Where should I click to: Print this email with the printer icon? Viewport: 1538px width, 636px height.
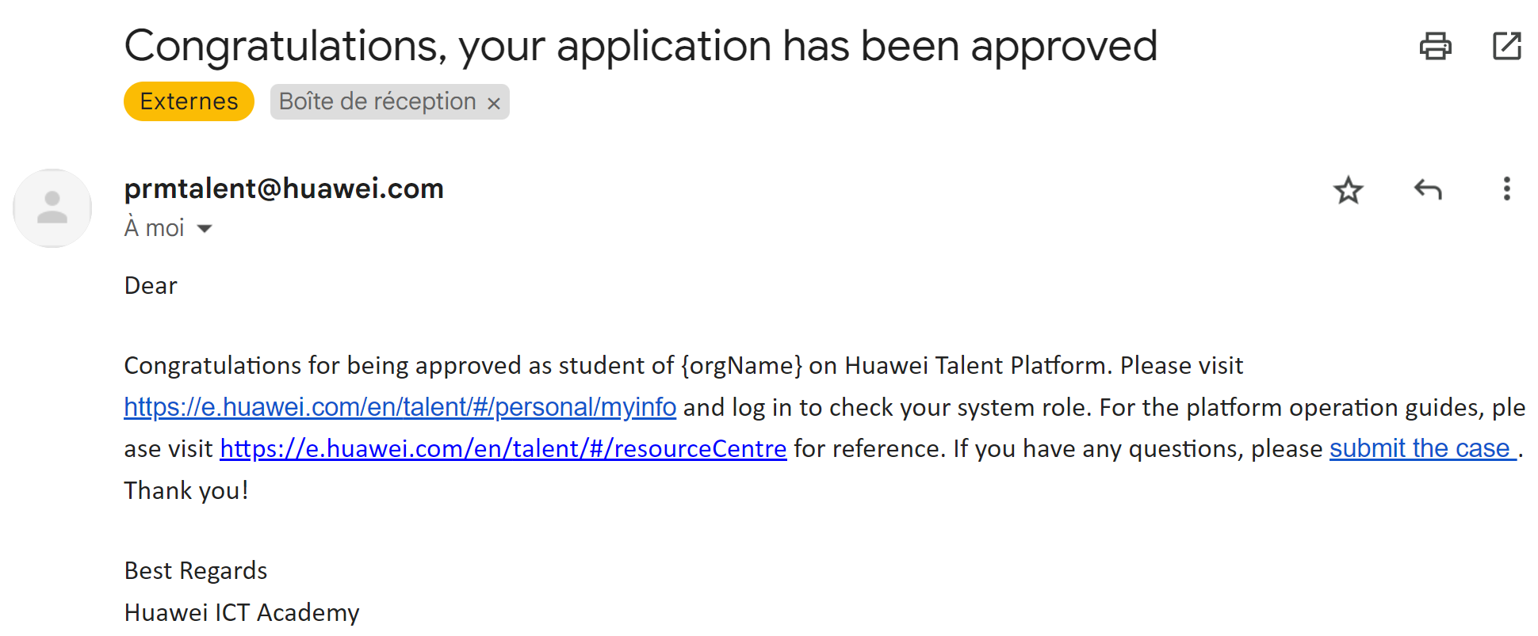[1435, 46]
